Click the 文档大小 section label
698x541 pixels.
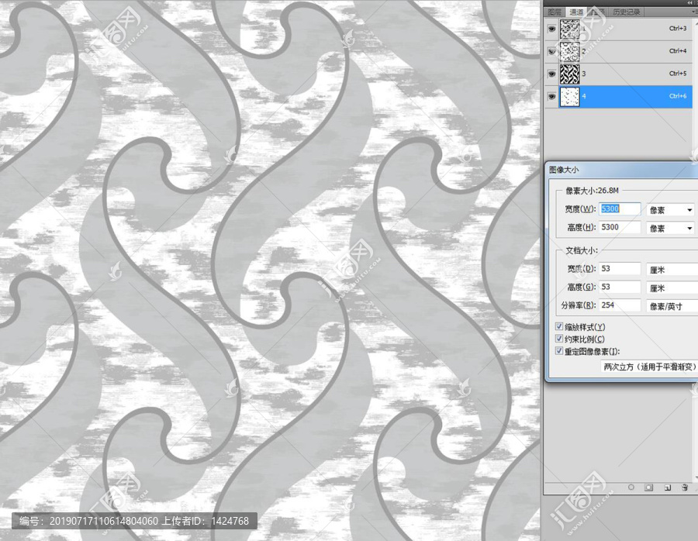[582, 250]
